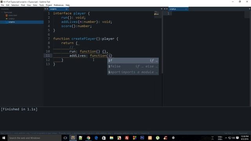Click the JS file icon in sidebar
Viewport: 251px width, 141px height.
7,19
